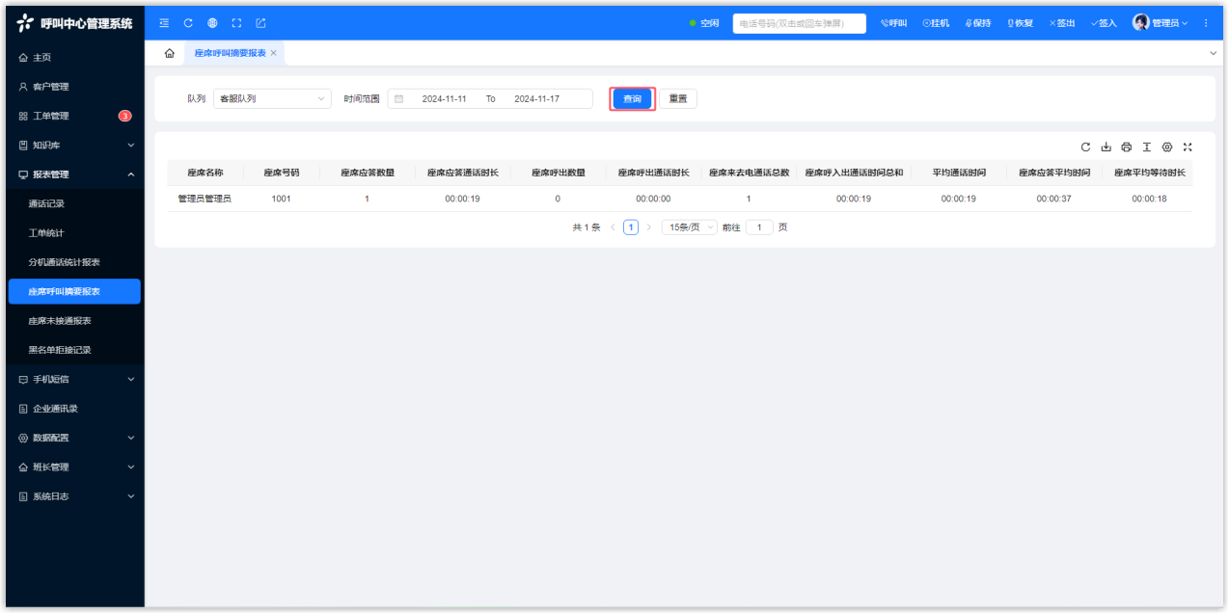Viewport: 1229px width, 614px height.
Task: Select 通话记录 in the sidebar menu
Action: (46, 204)
